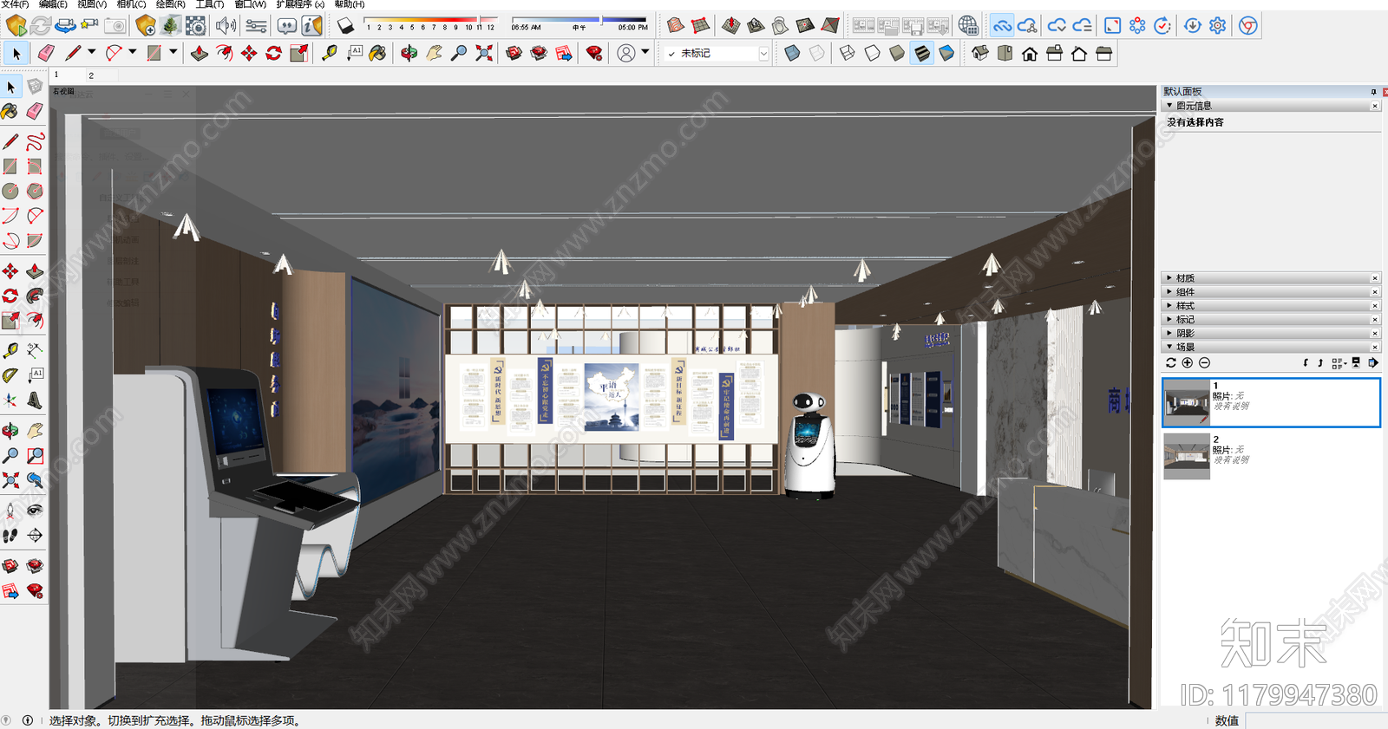Expand the 样式 styles panel

1269,306
